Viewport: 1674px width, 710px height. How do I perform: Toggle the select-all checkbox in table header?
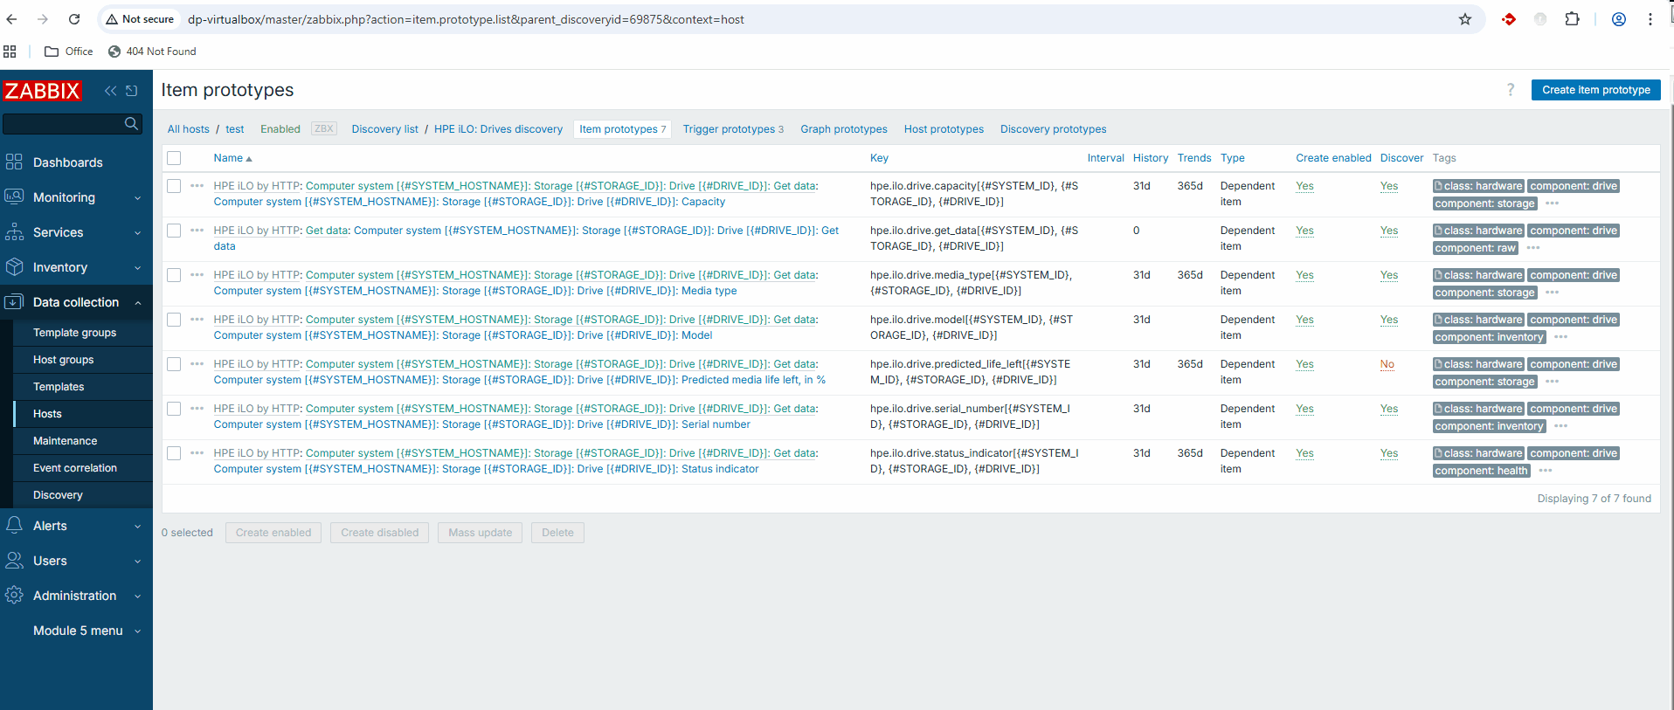click(174, 158)
